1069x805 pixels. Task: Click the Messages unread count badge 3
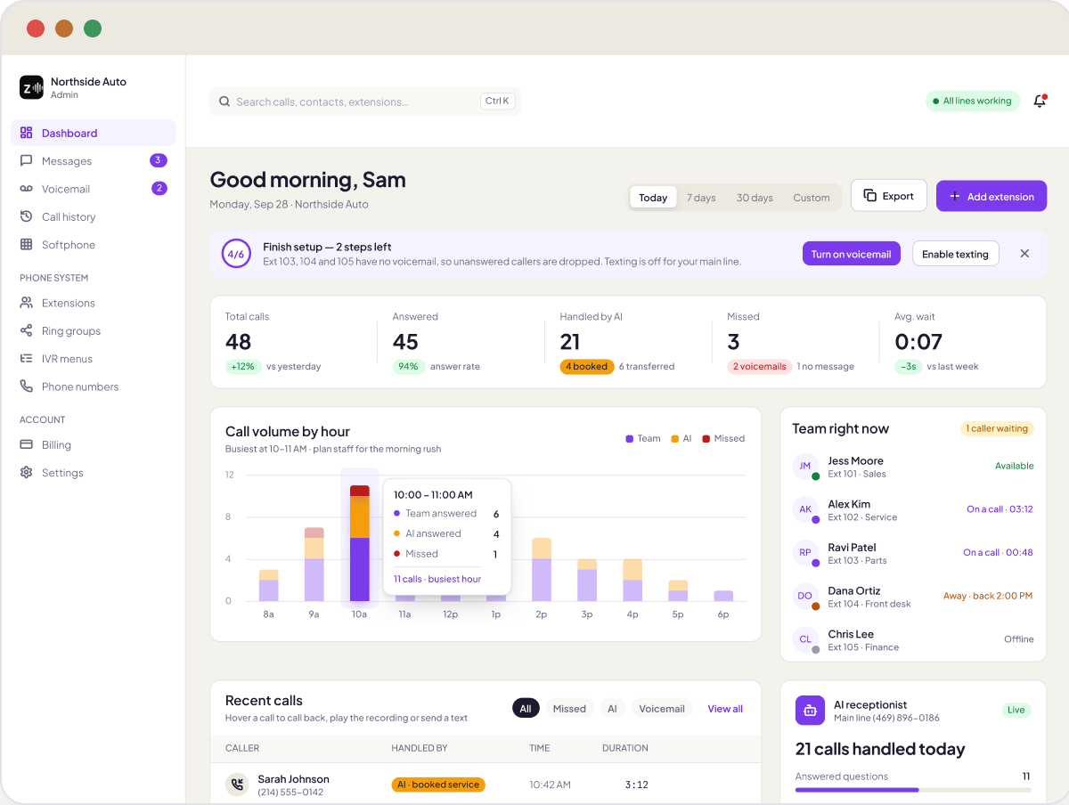click(159, 161)
